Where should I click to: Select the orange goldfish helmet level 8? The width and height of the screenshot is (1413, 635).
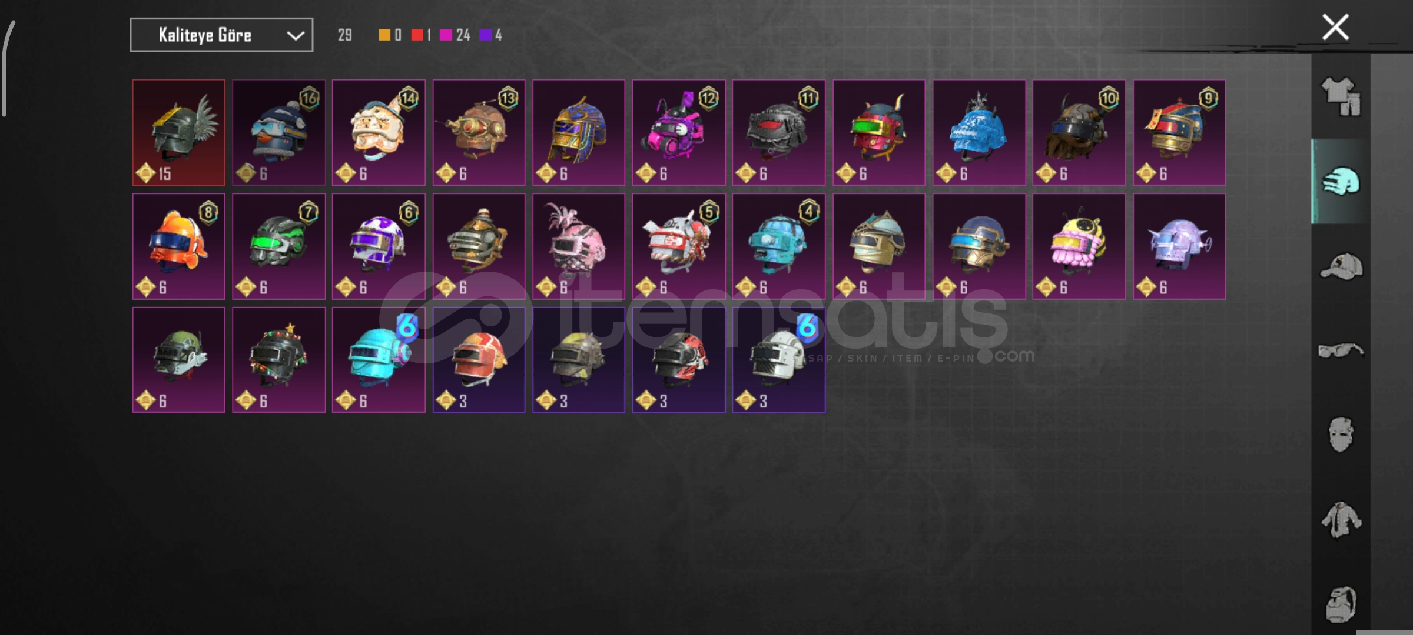178,246
